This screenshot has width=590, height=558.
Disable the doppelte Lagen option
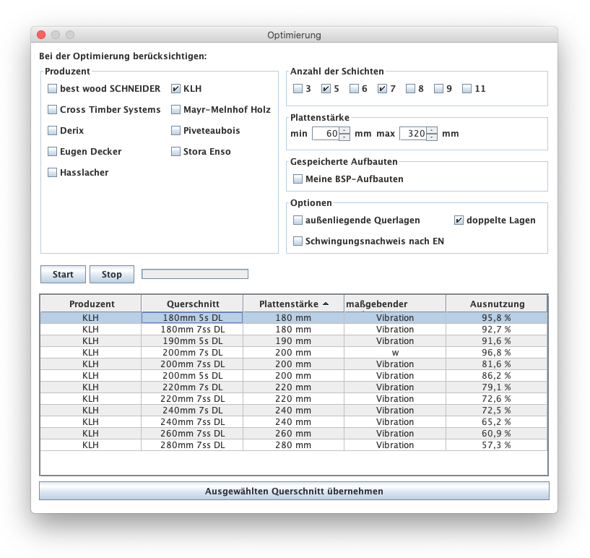point(459,220)
